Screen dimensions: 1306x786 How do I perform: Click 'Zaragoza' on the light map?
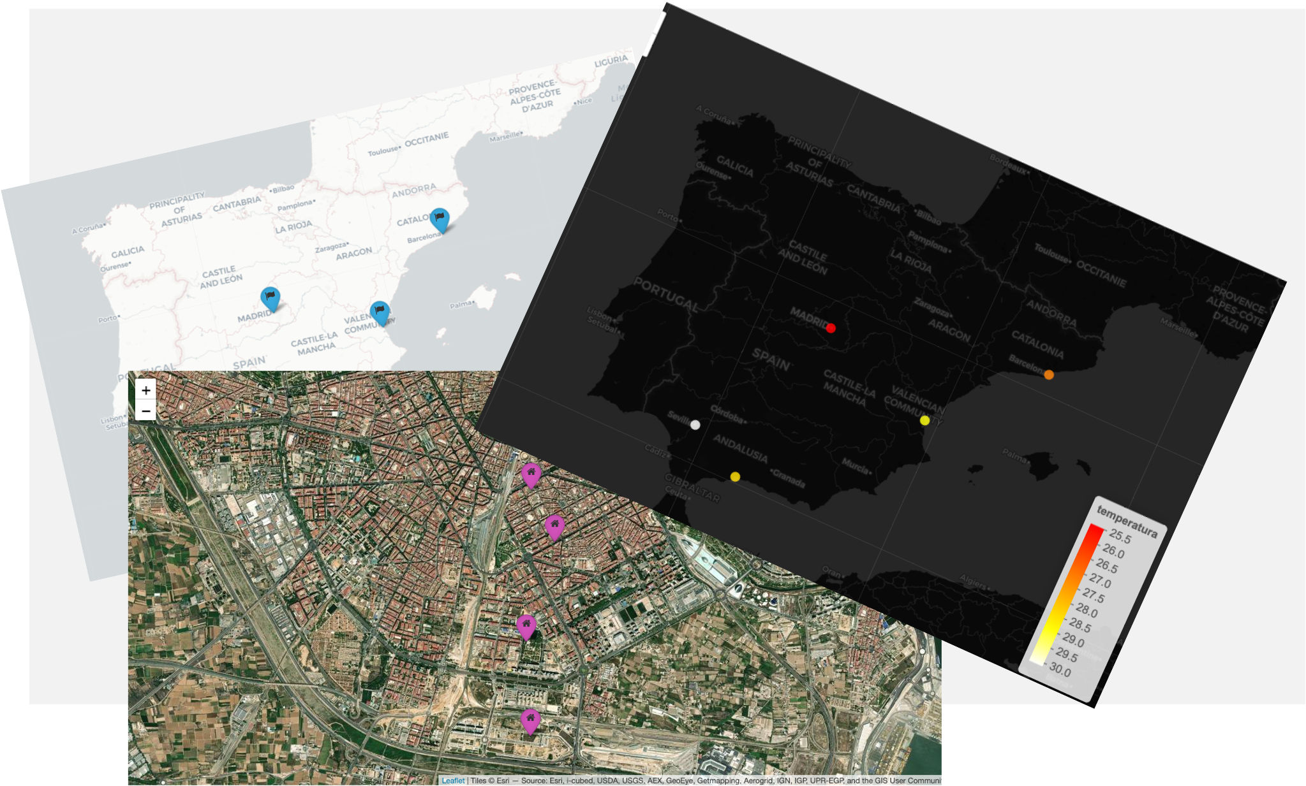(332, 247)
